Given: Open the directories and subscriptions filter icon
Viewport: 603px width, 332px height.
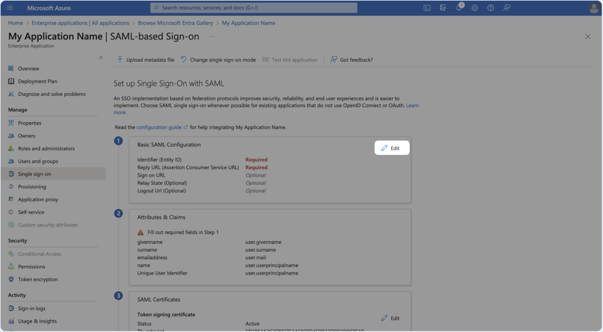Looking at the screenshot, I should pos(443,8).
